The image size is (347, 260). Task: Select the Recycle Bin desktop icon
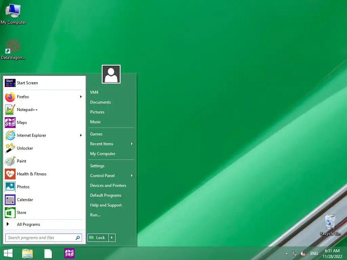330,225
